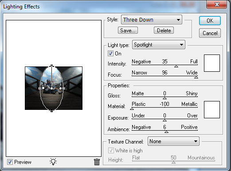Open the Texture Channel None dropdown

173,141
